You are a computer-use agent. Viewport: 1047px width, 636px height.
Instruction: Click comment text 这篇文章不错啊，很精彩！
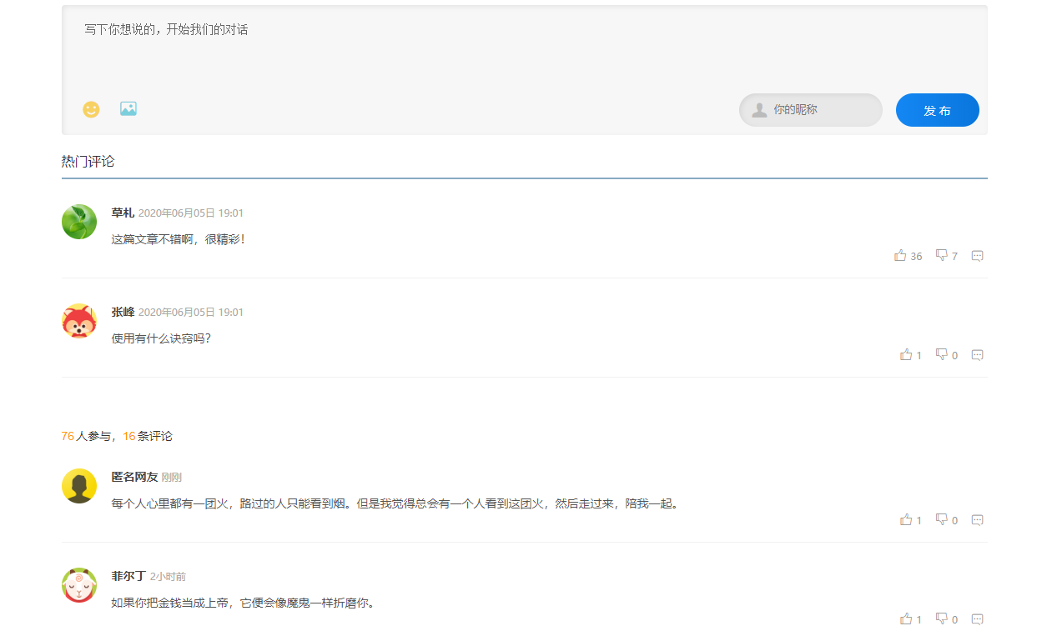click(x=179, y=239)
